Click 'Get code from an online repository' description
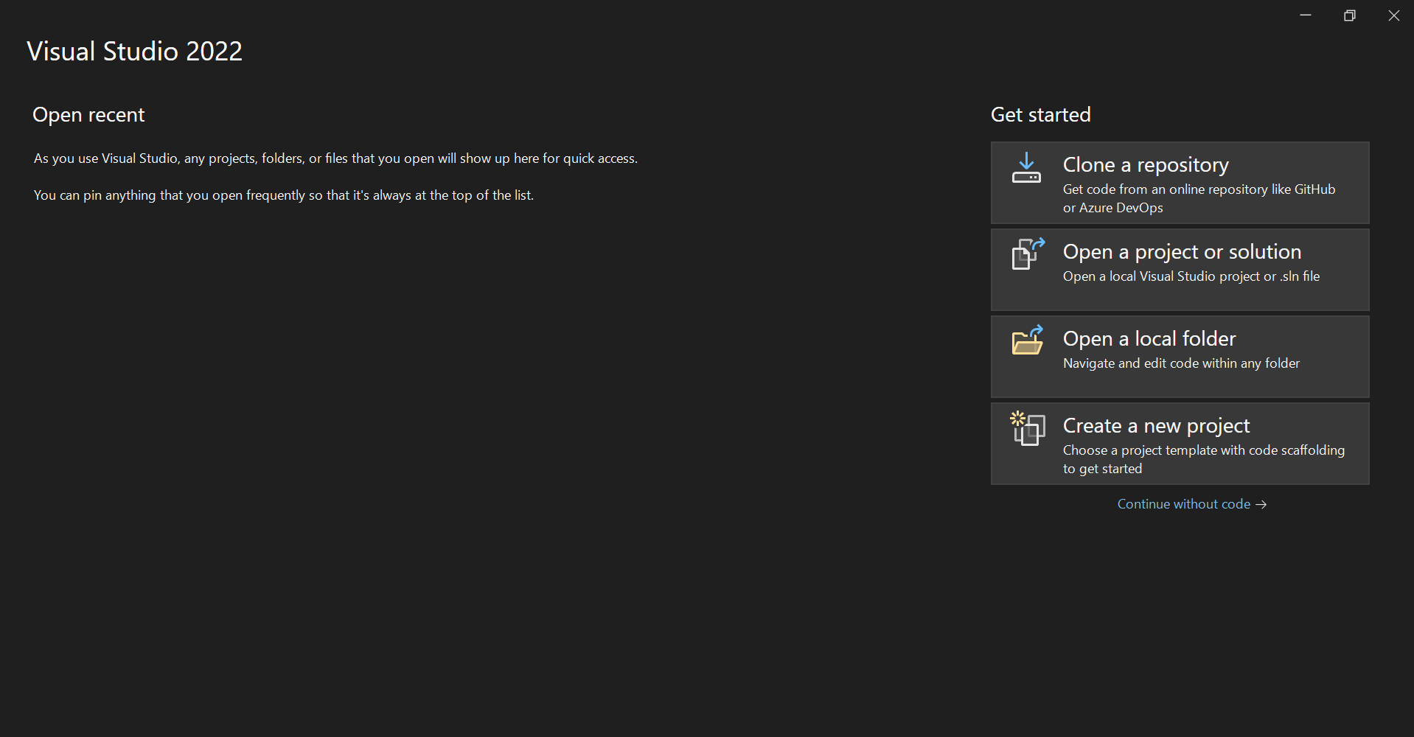Viewport: 1414px width, 737px height. (x=1199, y=198)
